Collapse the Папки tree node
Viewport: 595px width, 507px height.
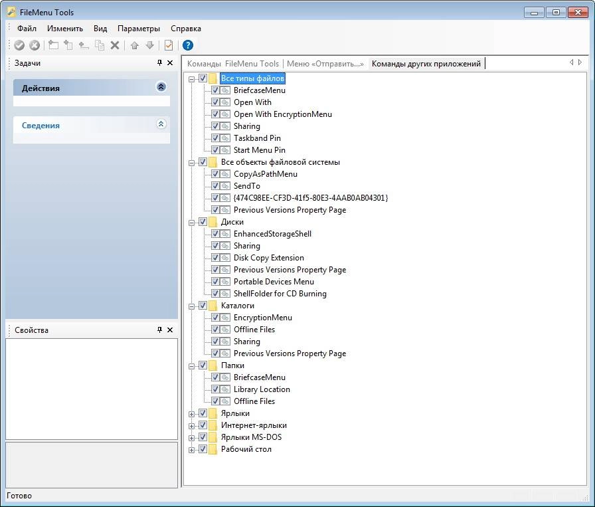coord(192,366)
